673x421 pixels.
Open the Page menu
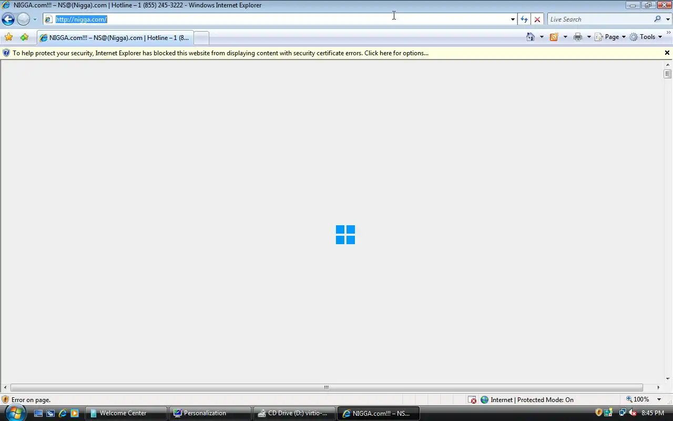point(610,37)
